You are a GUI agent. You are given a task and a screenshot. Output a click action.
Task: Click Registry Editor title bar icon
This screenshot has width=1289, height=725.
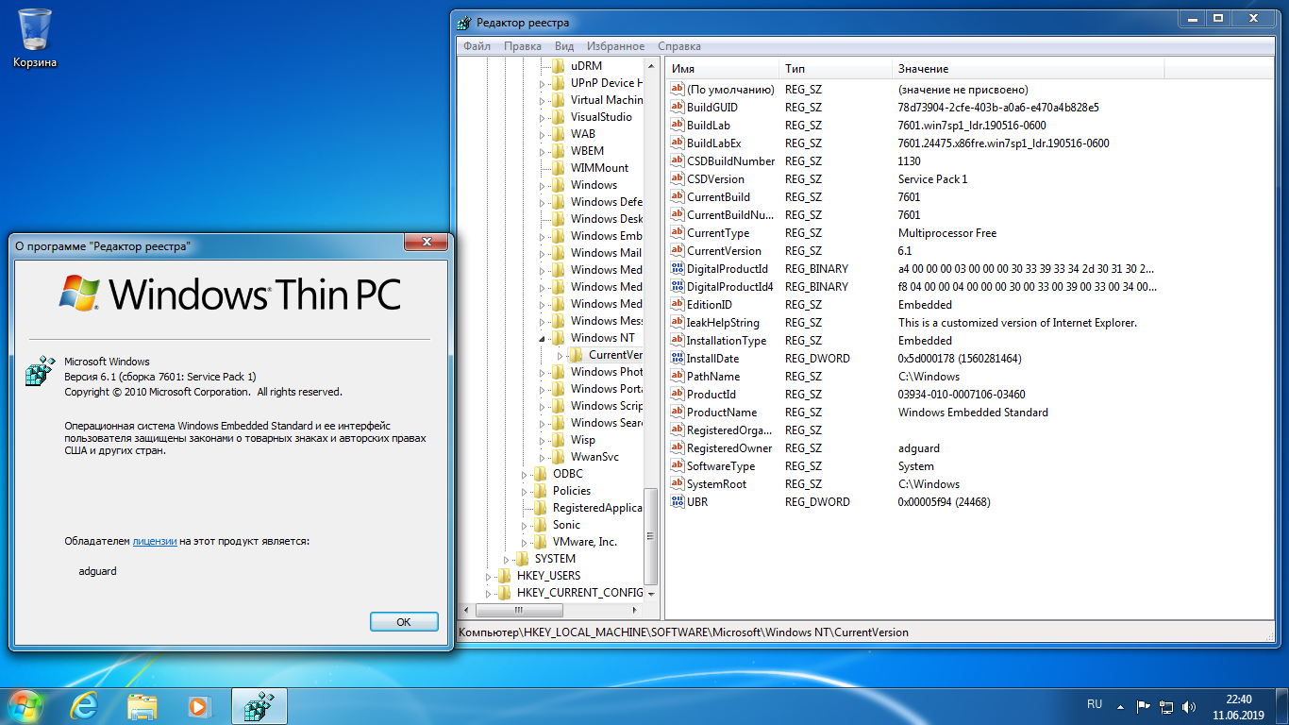pyautogui.click(x=463, y=23)
